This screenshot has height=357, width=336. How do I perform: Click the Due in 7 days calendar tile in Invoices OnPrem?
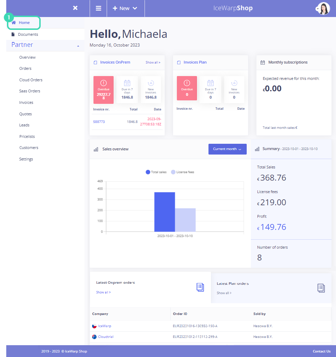[x=127, y=90]
